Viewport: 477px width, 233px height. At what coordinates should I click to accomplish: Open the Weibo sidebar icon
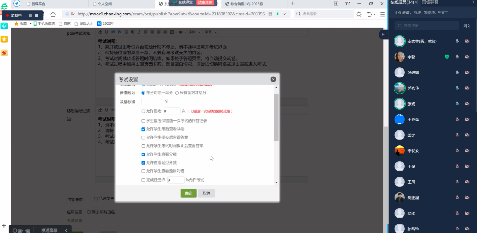pyautogui.click(x=4, y=53)
